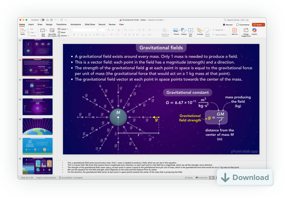Insert a Text Box
The image size is (284, 197).
(x=191, y=31)
